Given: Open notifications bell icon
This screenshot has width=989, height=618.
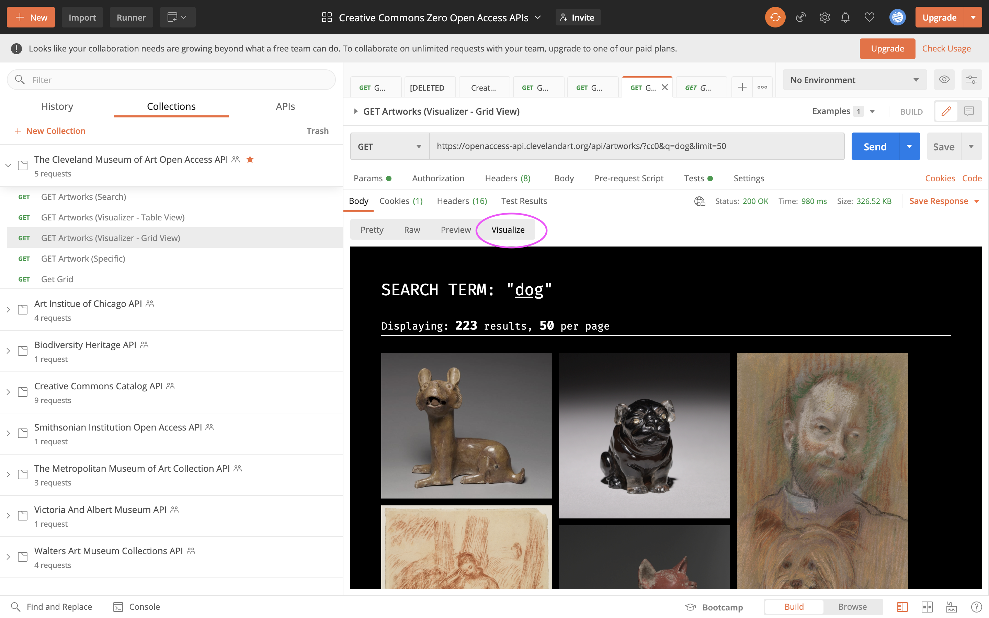Looking at the screenshot, I should pyautogui.click(x=845, y=17).
